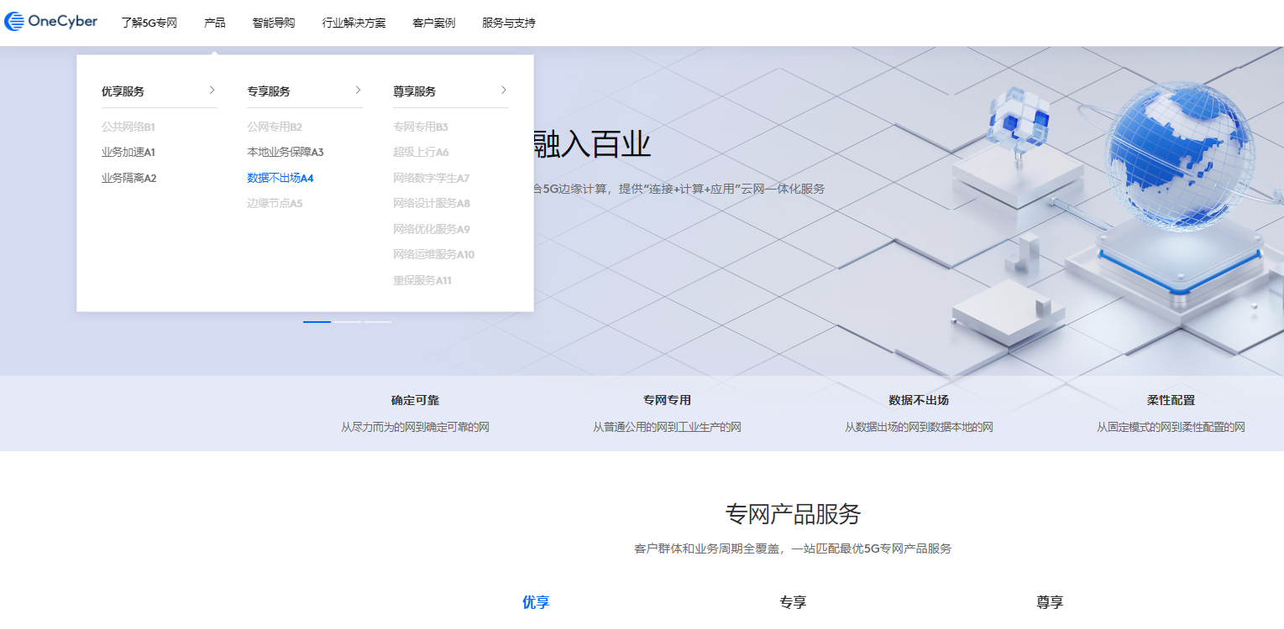Open 本地业务保障A3 service link
Viewport: 1284px width, 629px height.
click(x=285, y=153)
